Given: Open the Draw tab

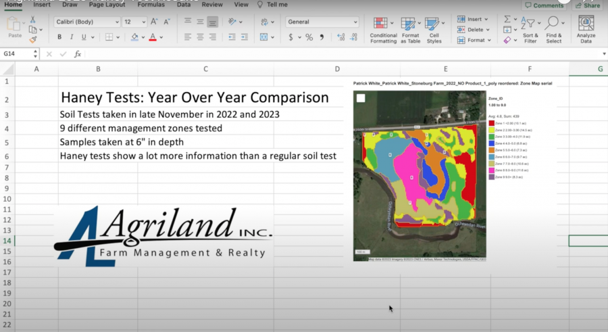Looking at the screenshot, I should pyautogui.click(x=70, y=5).
